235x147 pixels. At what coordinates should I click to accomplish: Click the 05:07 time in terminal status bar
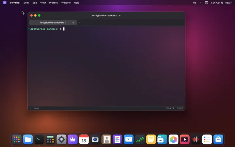pyautogui.click(x=180, y=108)
